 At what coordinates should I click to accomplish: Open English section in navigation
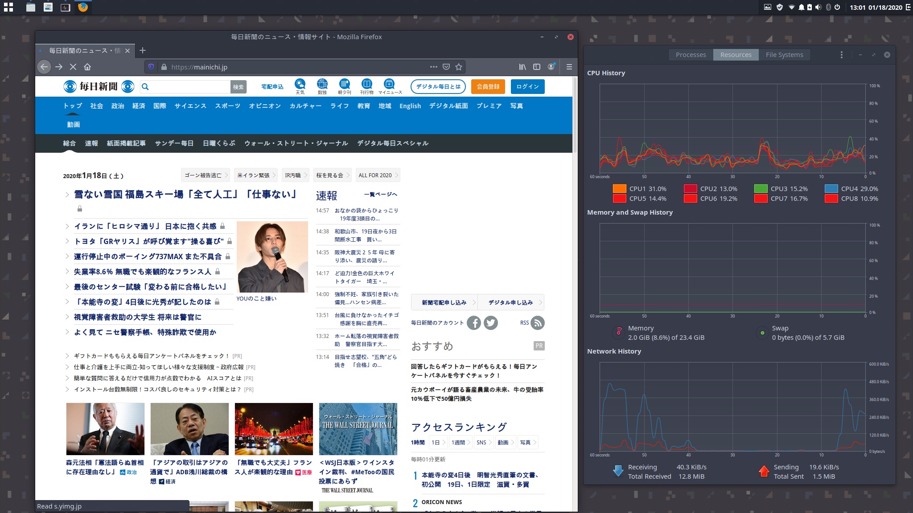410,106
